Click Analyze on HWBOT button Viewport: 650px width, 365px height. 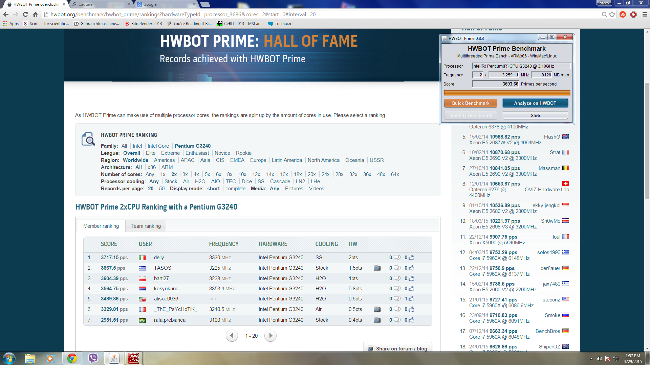[535, 103]
